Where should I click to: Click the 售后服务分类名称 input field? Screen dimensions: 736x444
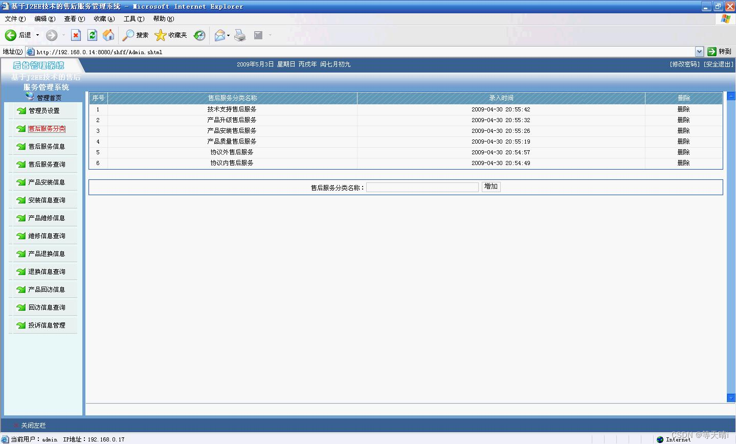pyautogui.click(x=422, y=187)
